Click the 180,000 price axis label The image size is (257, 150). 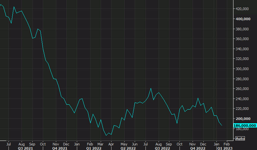pyautogui.click(x=243, y=129)
